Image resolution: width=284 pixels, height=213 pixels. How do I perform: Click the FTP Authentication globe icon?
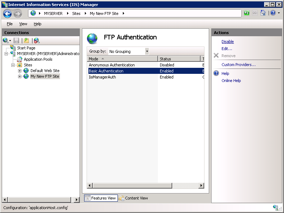pyautogui.click(x=92, y=37)
